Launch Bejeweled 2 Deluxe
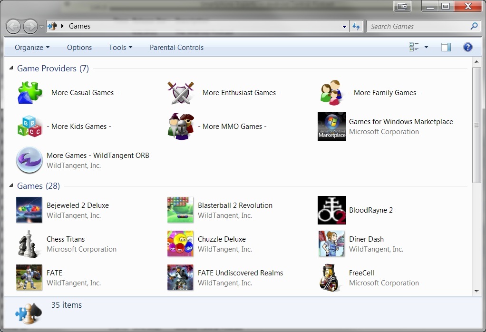The height and width of the screenshot is (332, 486). click(78, 205)
